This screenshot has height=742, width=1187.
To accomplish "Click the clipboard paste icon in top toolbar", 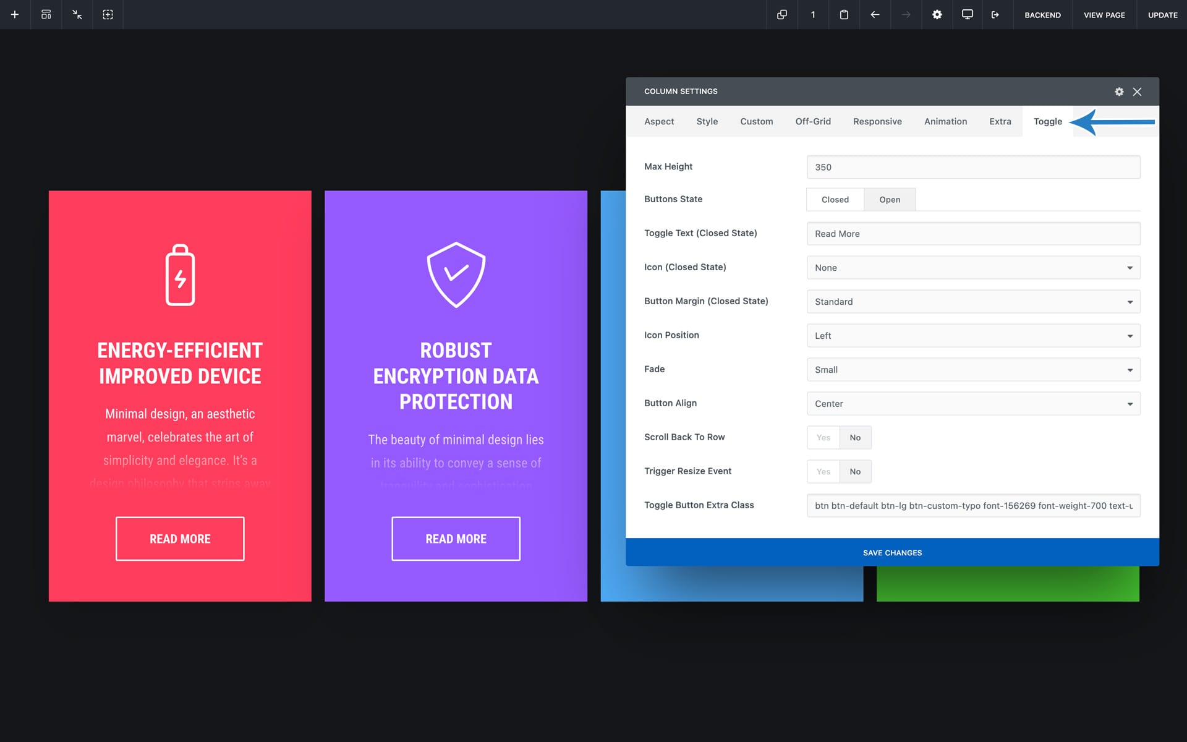I will tap(844, 14).
